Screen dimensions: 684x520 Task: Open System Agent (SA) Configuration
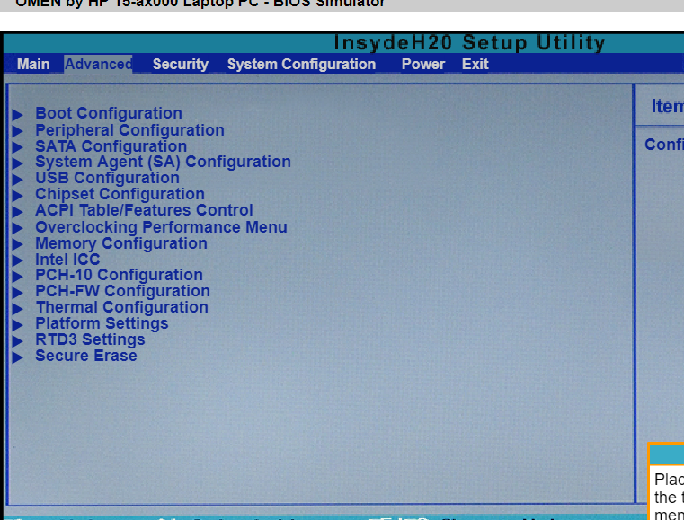[x=163, y=162]
